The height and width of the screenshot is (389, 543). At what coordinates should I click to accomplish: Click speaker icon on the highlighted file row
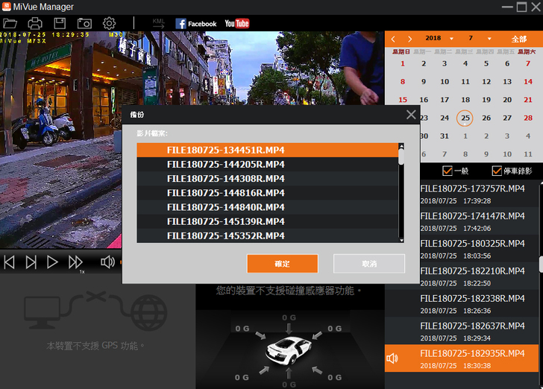(x=392, y=358)
